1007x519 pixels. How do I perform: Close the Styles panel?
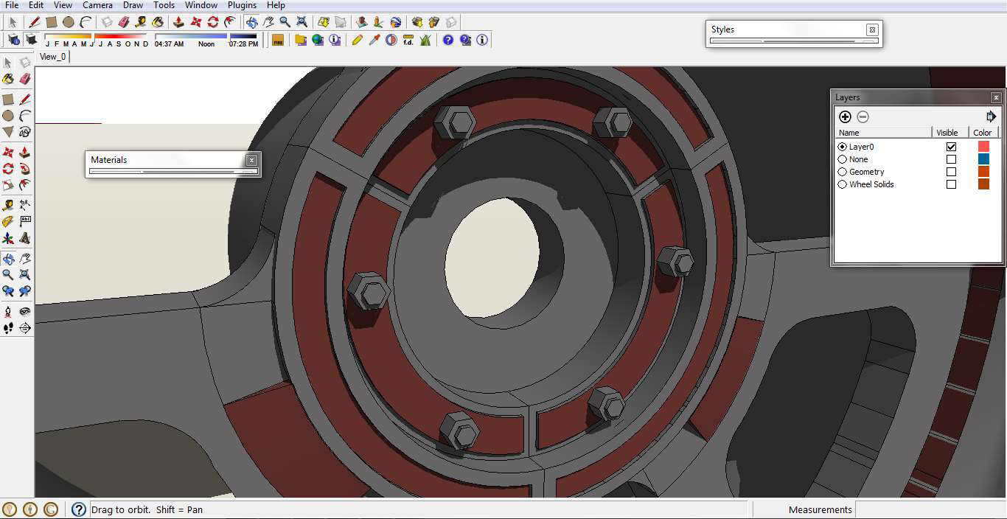(x=872, y=30)
